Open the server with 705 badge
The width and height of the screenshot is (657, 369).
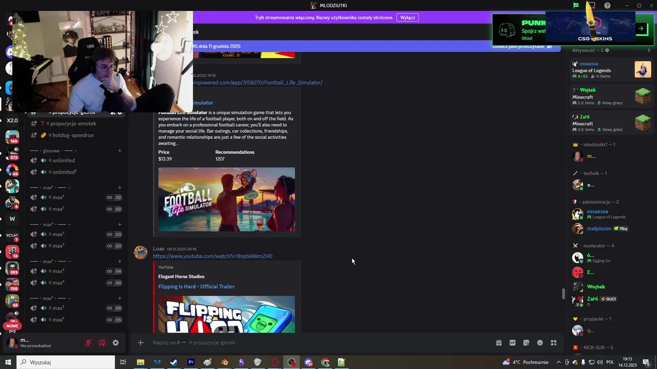(12, 284)
